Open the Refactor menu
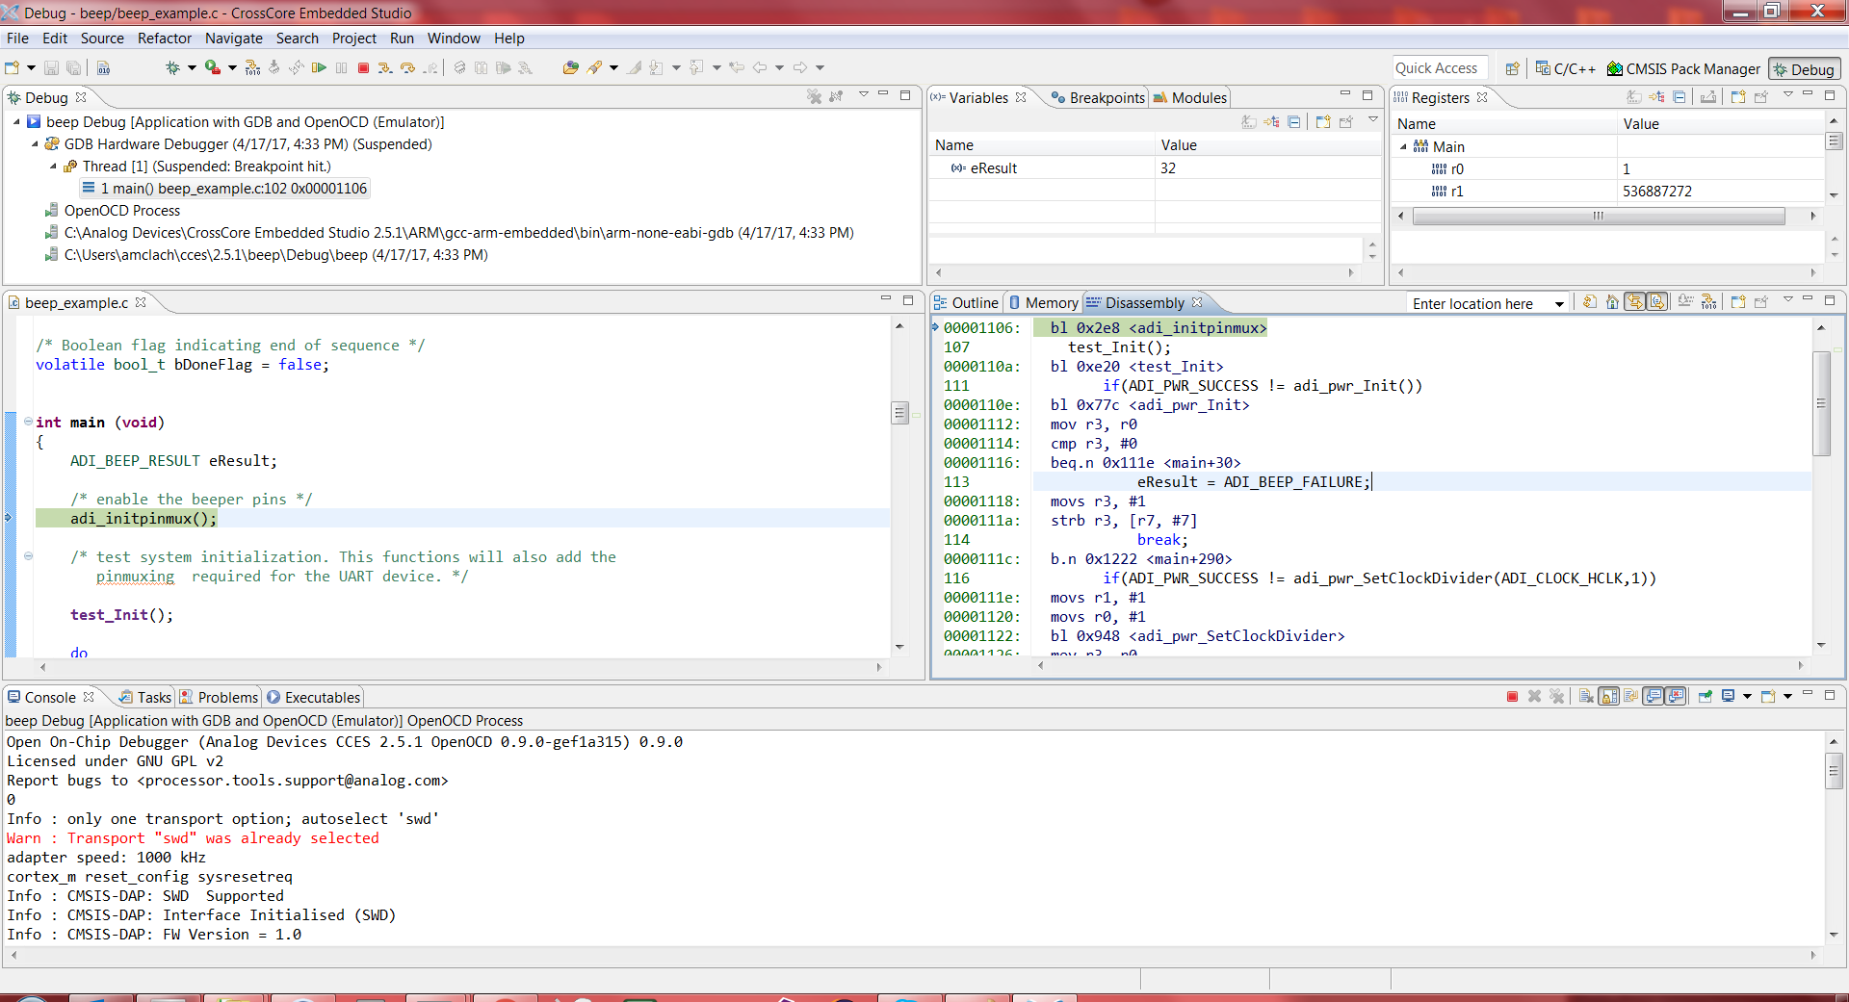 coord(165,39)
